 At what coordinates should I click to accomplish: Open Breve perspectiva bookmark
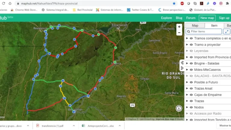[x=172, y=10]
